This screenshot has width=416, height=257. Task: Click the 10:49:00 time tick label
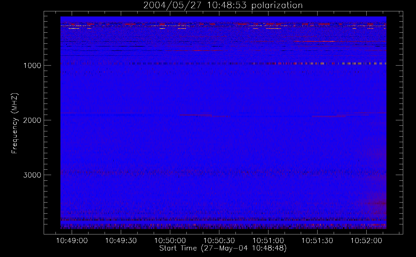coord(72,241)
